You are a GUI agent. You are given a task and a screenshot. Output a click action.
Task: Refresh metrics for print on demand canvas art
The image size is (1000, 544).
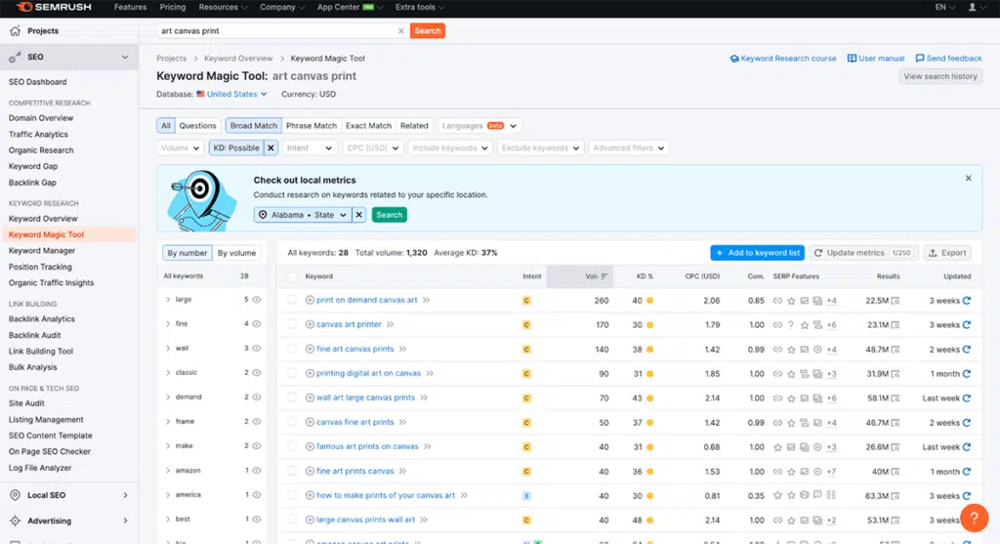[967, 301]
